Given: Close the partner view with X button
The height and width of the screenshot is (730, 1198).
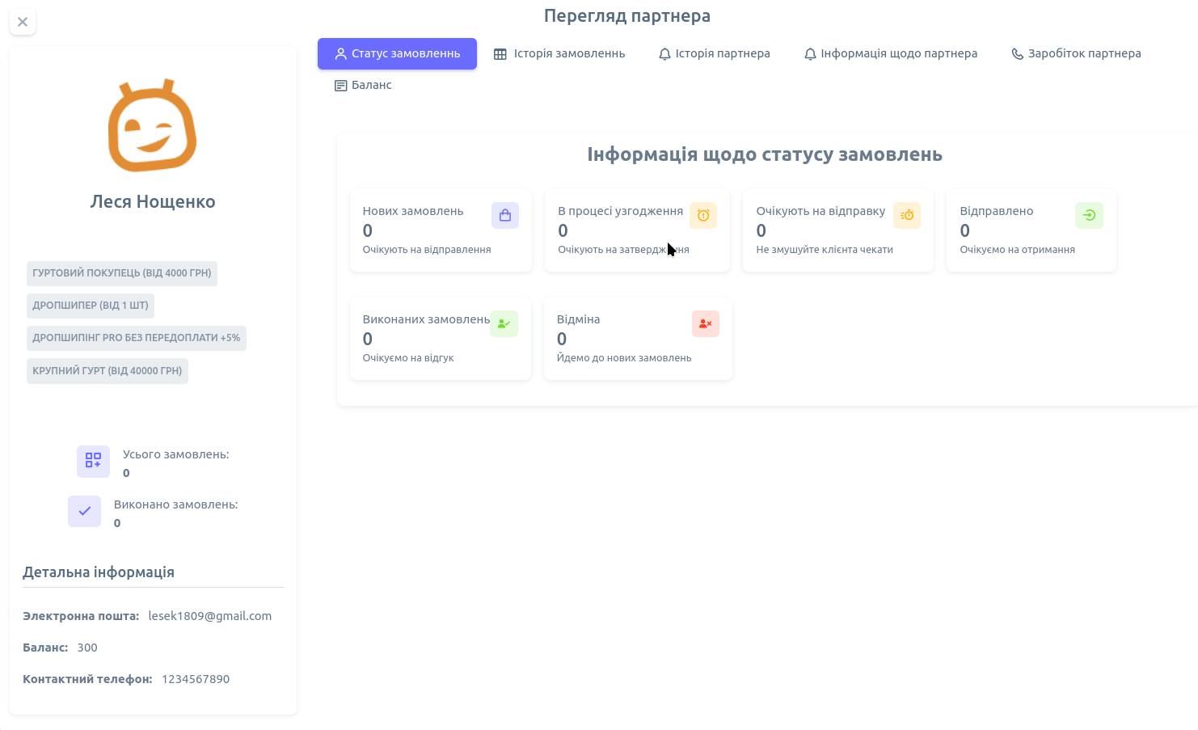Looking at the screenshot, I should (23, 22).
